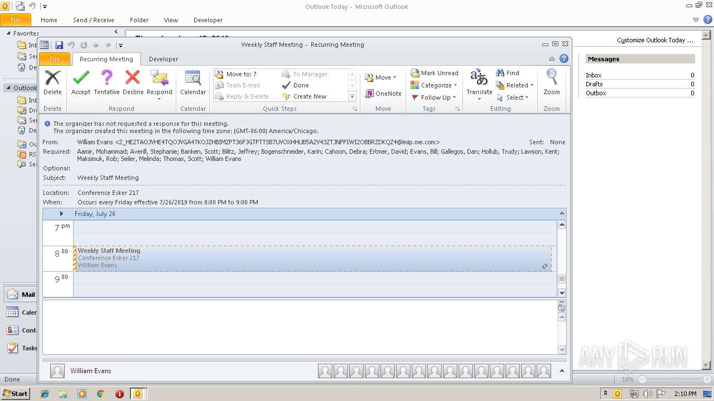
Task: Send the meeting to OneNote
Action: (x=383, y=94)
